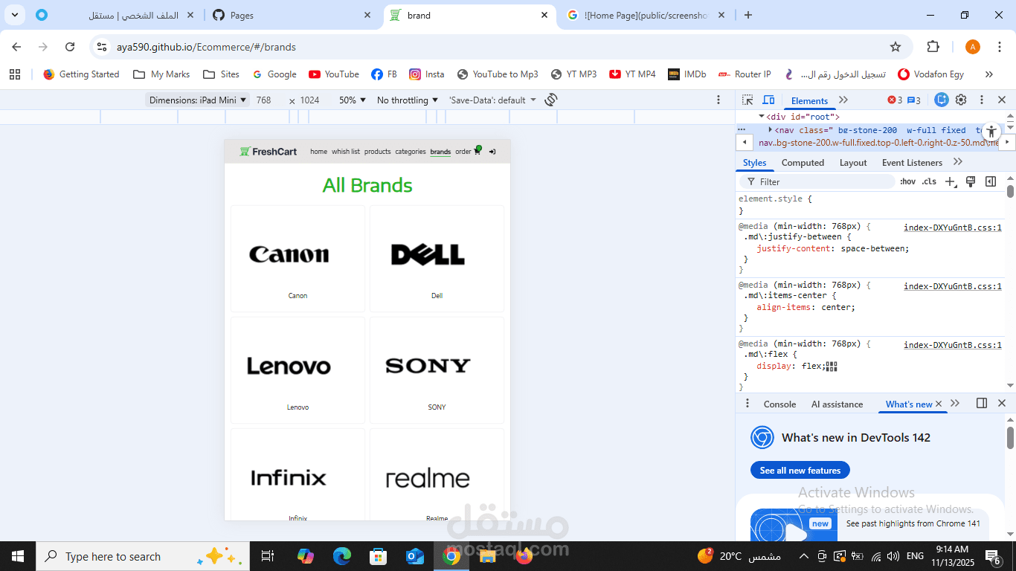Image resolution: width=1016 pixels, height=571 pixels.
Task: Open Windows Start menu
Action: coord(18,556)
